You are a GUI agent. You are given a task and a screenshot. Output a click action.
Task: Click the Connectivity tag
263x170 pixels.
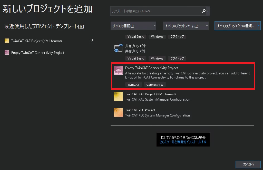(x=155, y=85)
